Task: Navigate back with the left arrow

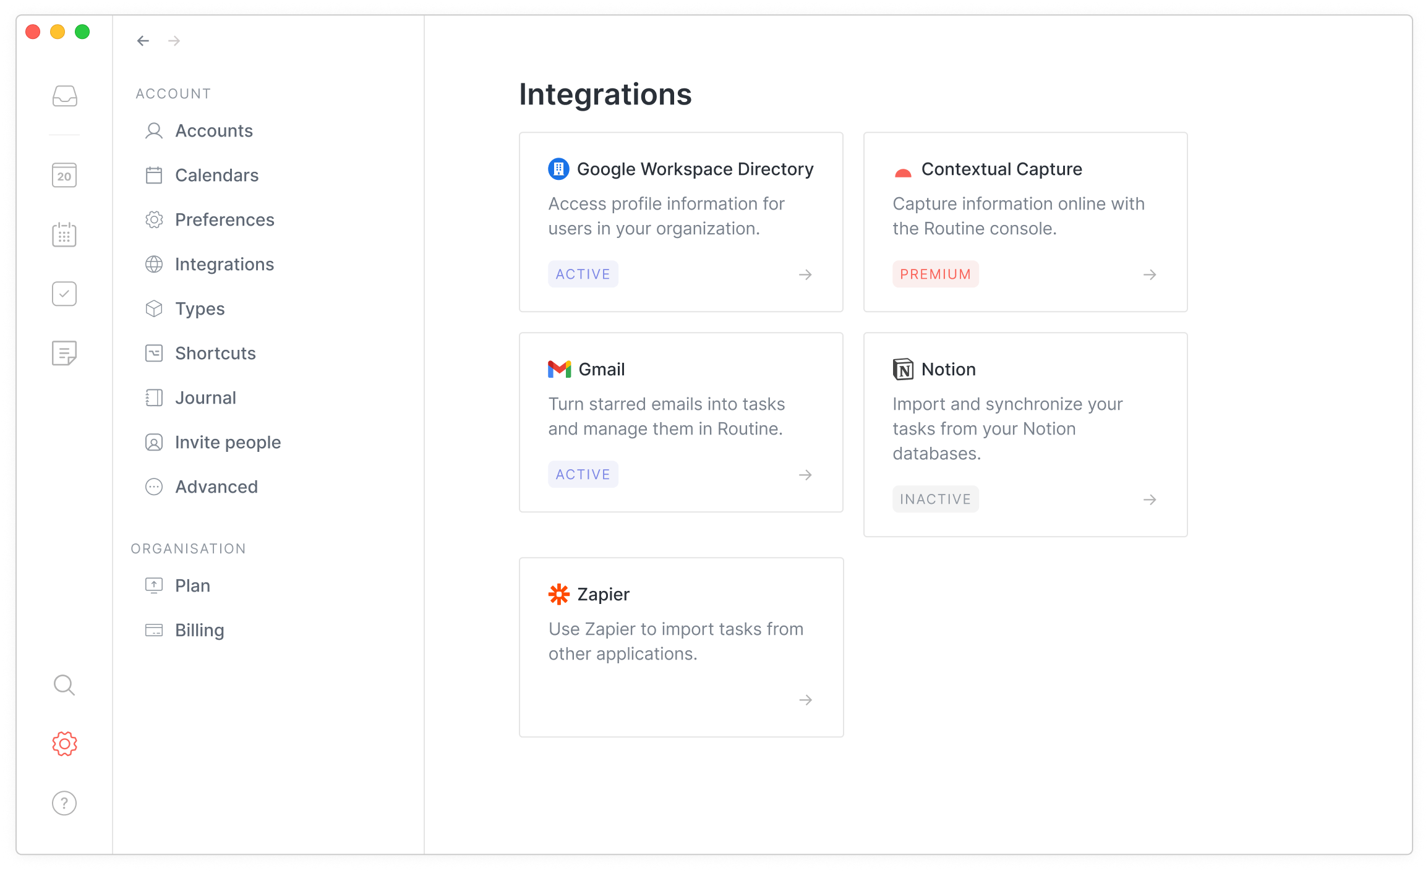Action: pos(143,41)
